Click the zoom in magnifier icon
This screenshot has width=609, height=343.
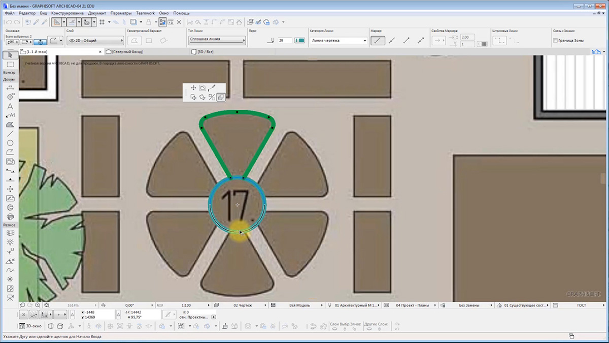coord(38,305)
